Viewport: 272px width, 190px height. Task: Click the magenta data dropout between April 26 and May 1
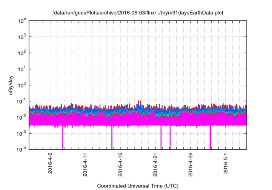210,137
